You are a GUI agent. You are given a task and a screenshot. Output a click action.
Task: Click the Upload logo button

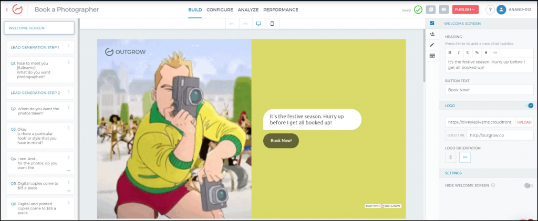click(524, 122)
